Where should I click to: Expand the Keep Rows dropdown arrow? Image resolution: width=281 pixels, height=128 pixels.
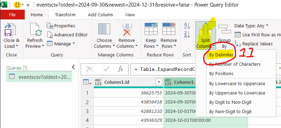point(157,46)
